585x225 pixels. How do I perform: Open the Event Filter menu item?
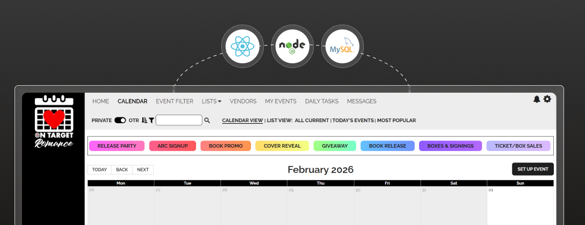174,101
